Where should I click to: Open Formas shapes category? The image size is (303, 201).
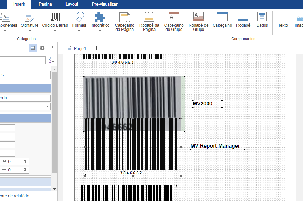[x=79, y=21]
